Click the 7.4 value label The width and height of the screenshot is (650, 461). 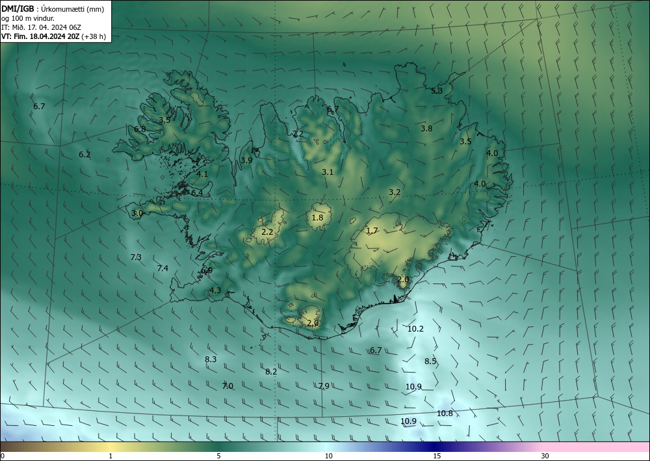pyautogui.click(x=162, y=269)
